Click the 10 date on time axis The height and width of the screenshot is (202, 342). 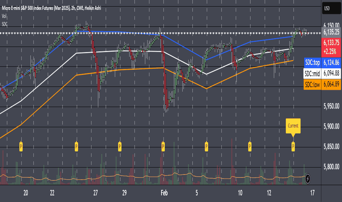coord(240,193)
